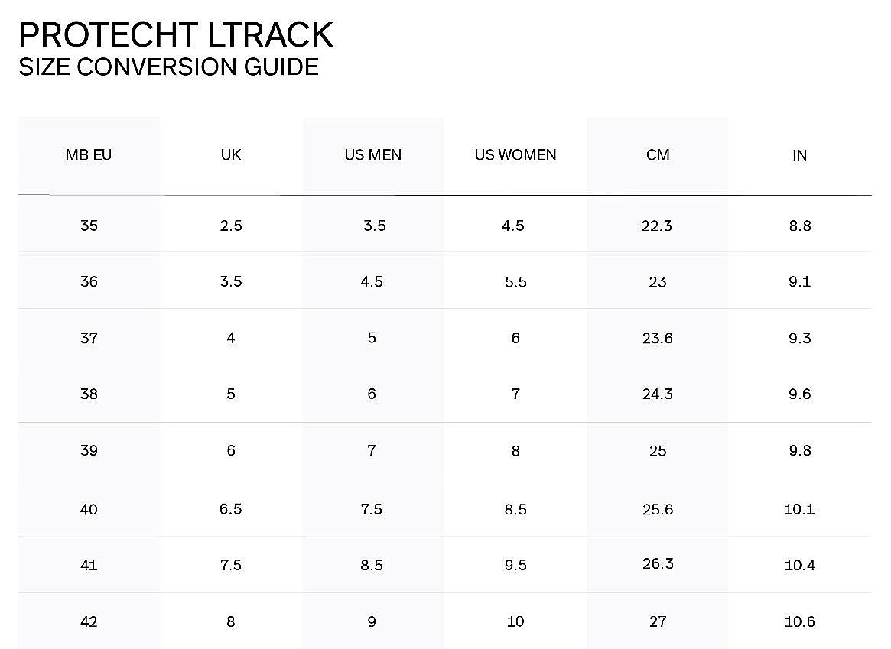Click the PROTECHT LTRACK title
Screen dimensions: 891x649
pos(176,34)
